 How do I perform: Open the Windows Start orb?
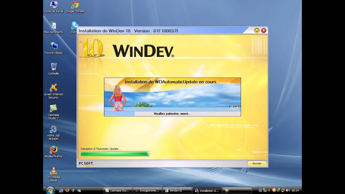(x=50, y=190)
